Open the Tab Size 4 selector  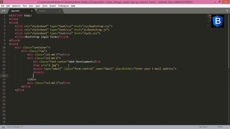(x=203, y=127)
